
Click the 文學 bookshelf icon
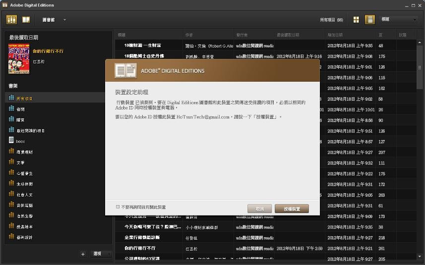click(x=11, y=162)
